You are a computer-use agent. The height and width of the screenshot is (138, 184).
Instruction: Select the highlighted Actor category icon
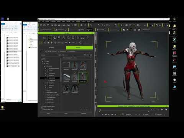pos(49,38)
